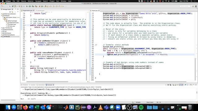This screenshot has height=111, width=198.
Task: Expand the L1TermCourse project
Action: [2, 28]
